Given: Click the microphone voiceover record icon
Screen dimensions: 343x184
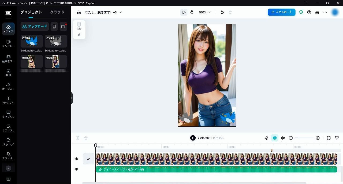Looking at the screenshot, I should pos(267,138).
